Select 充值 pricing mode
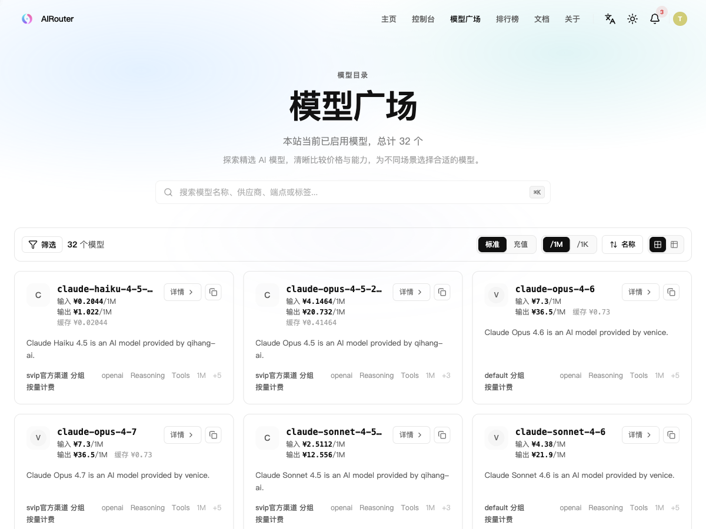Viewport: 706px width, 529px height. [x=521, y=245]
